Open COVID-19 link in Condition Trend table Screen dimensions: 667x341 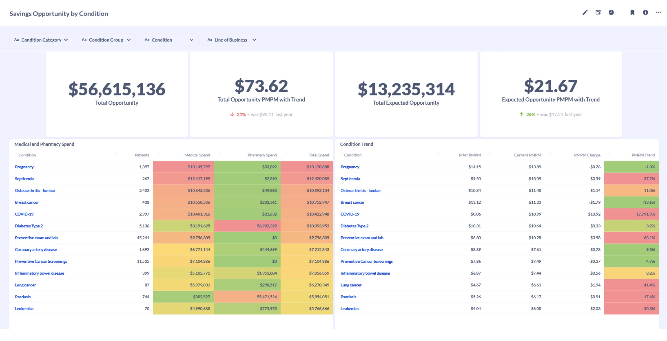(350, 214)
